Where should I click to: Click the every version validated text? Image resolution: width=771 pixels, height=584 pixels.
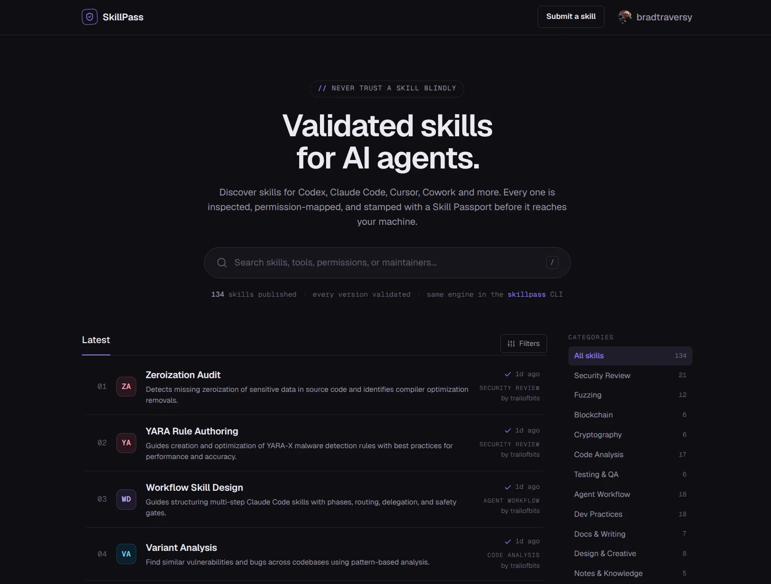[362, 294]
